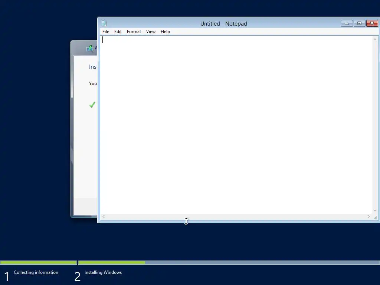The width and height of the screenshot is (380, 285).
Task: Click the Installing Windows progress bar
Action: (x=229, y=262)
